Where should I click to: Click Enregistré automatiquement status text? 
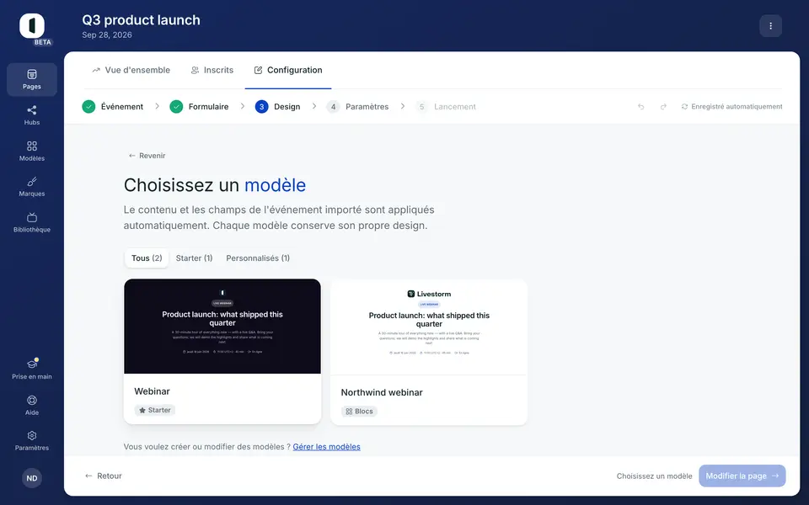pos(737,107)
